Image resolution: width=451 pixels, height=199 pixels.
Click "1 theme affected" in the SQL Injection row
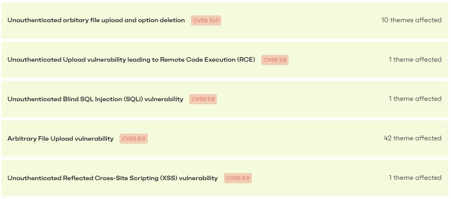pyautogui.click(x=415, y=99)
